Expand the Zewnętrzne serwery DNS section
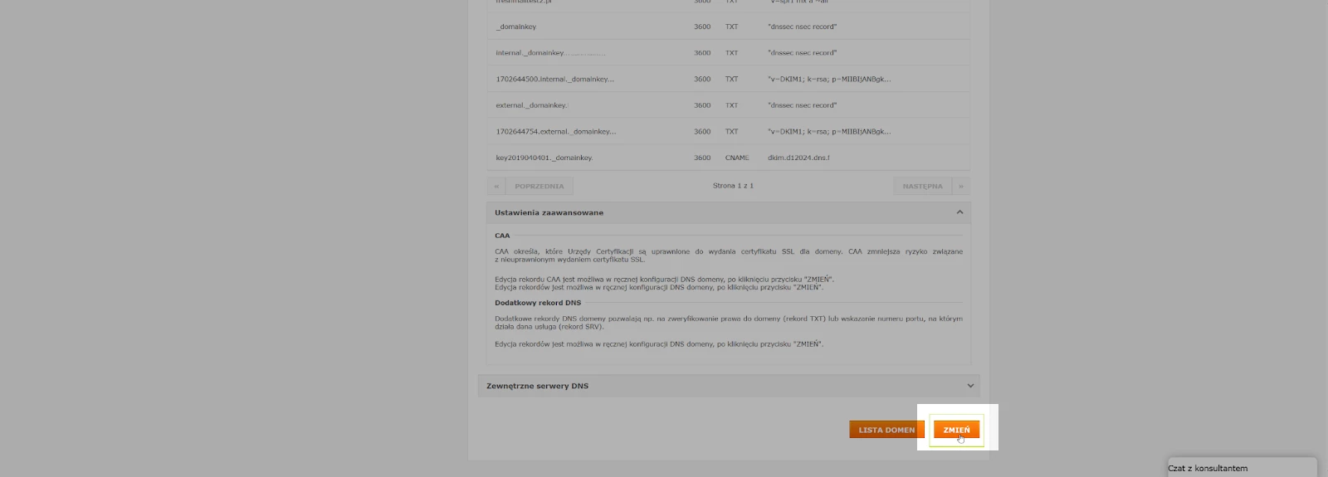1328x477 pixels. (969, 386)
